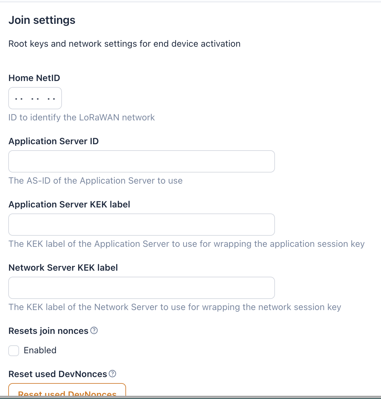Image resolution: width=381 pixels, height=399 pixels.
Task: Click the "Application Server KEK label" field title
Action: click(x=69, y=205)
